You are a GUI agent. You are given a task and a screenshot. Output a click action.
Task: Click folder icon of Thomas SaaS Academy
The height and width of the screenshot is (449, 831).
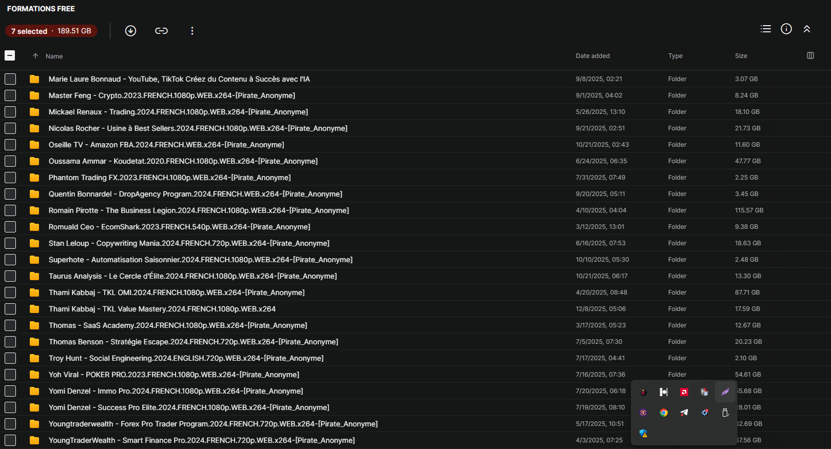[x=34, y=325]
